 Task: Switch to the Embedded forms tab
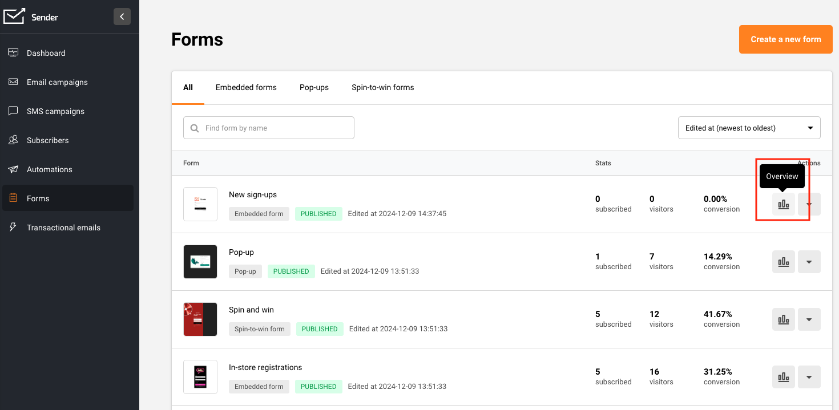click(x=246, y=87)
